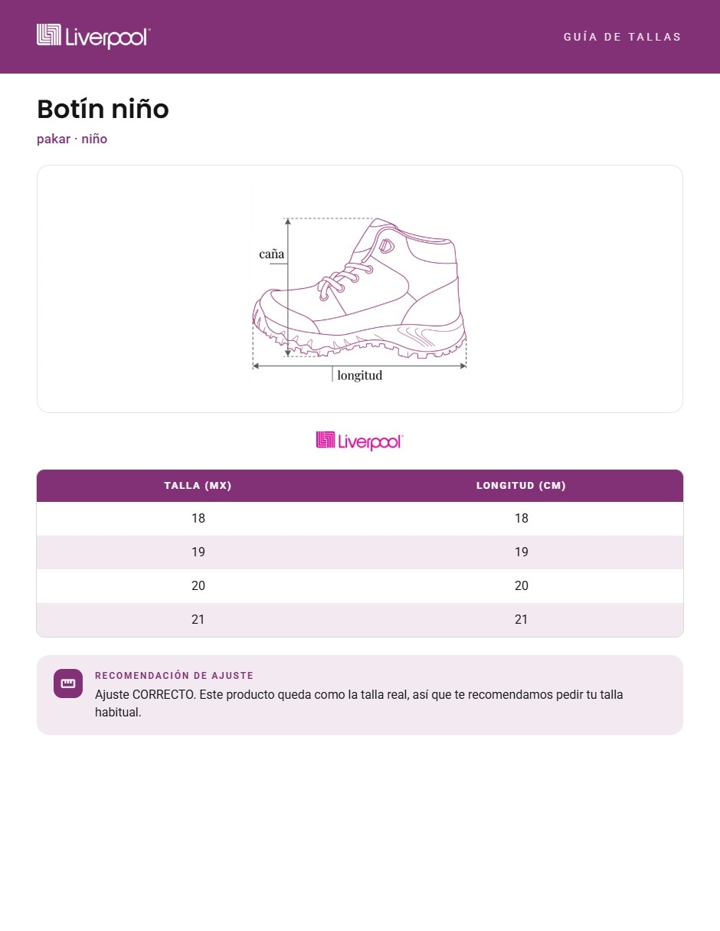
Task: Click the 19 cm longitud cell
Action: pos(522,552)
